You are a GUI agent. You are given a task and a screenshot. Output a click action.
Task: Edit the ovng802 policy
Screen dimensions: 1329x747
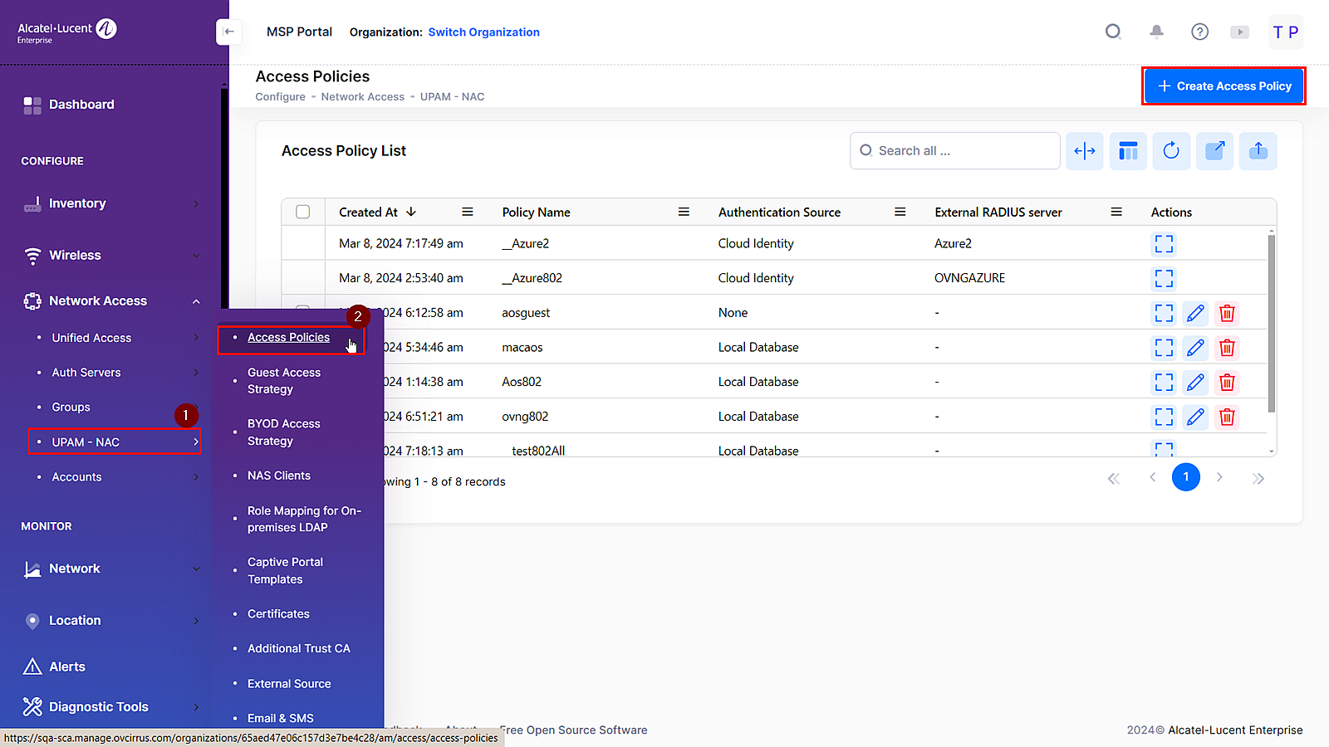1195,417
